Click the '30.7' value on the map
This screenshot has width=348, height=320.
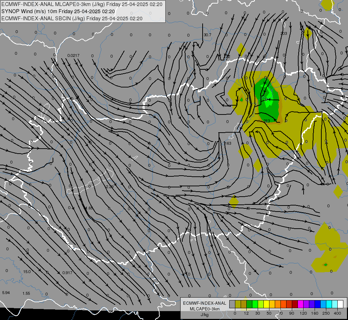click(208, 35)
